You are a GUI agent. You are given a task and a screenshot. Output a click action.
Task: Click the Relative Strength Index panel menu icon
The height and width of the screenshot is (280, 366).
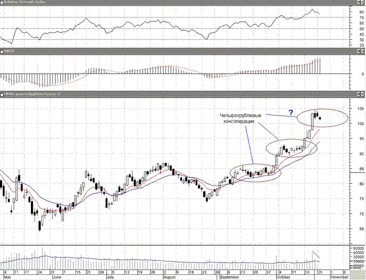(x=2, y=2)
